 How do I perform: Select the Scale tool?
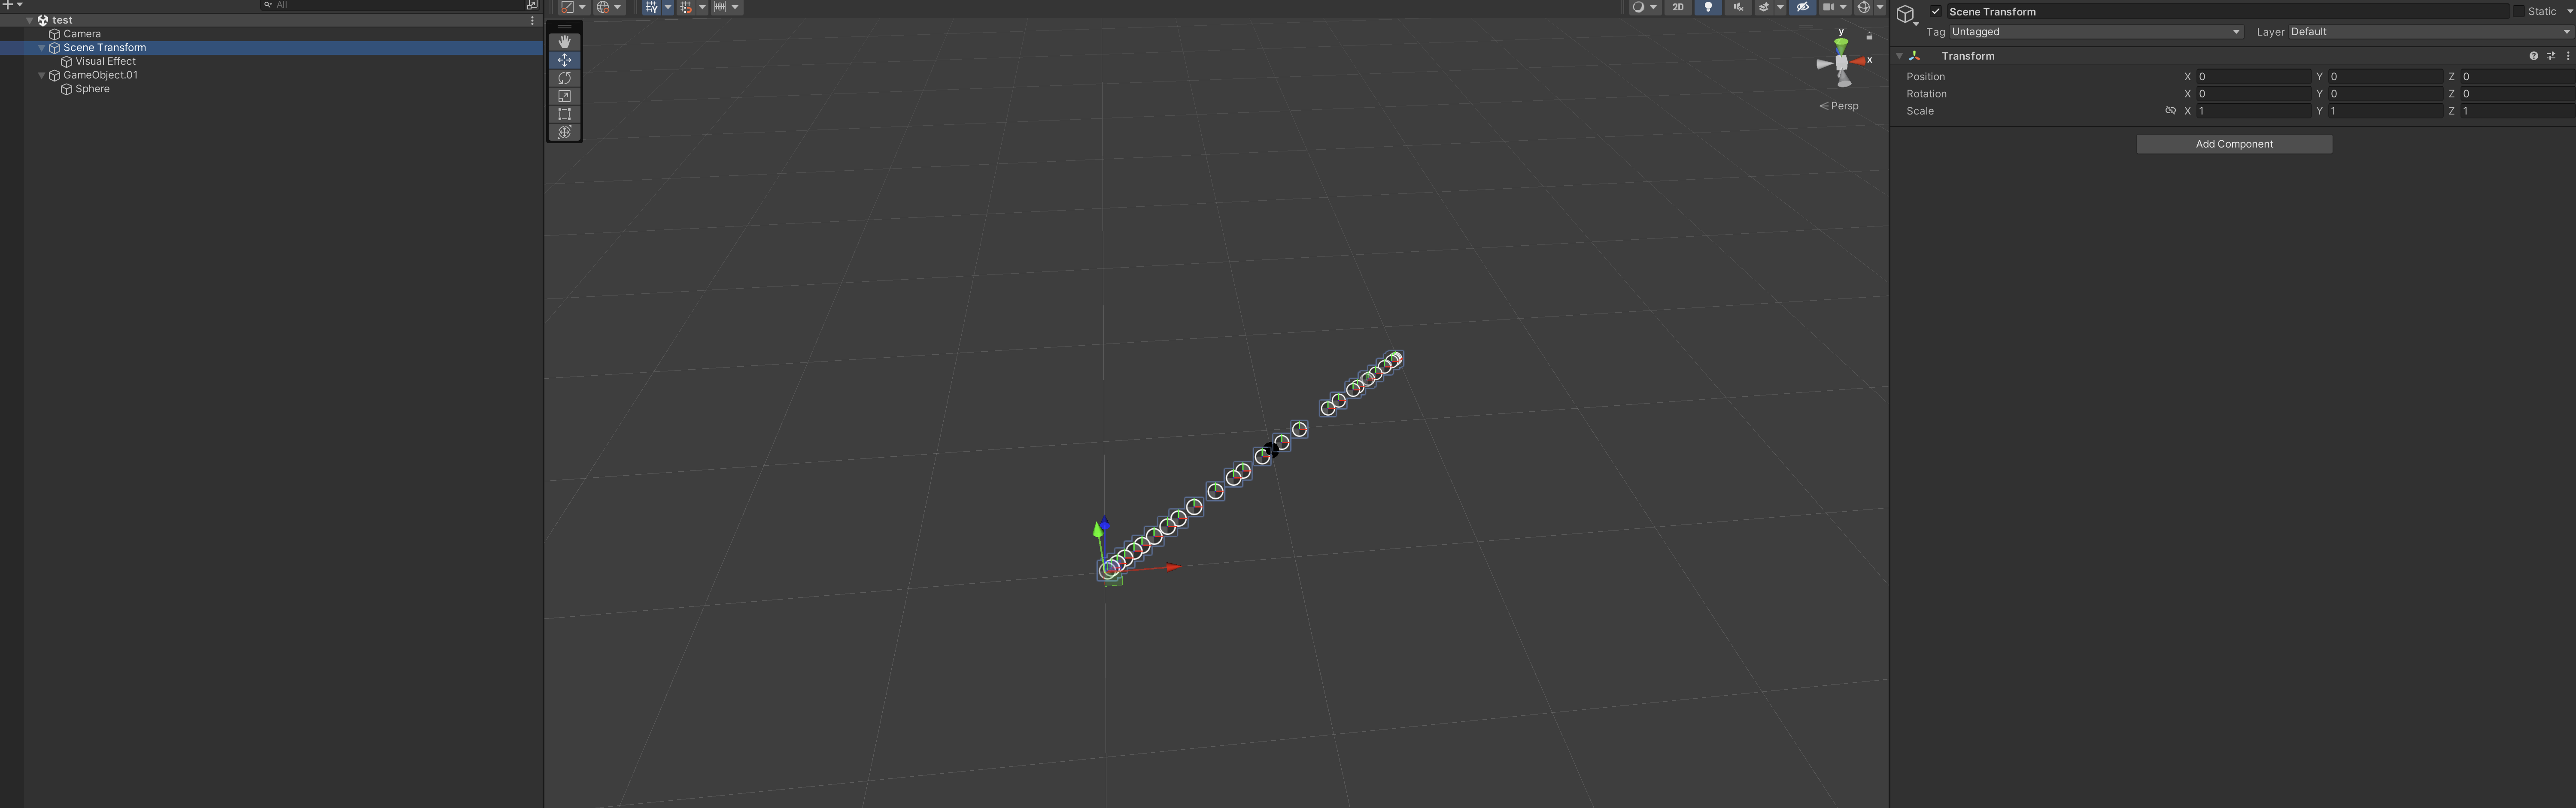[564, 96]
